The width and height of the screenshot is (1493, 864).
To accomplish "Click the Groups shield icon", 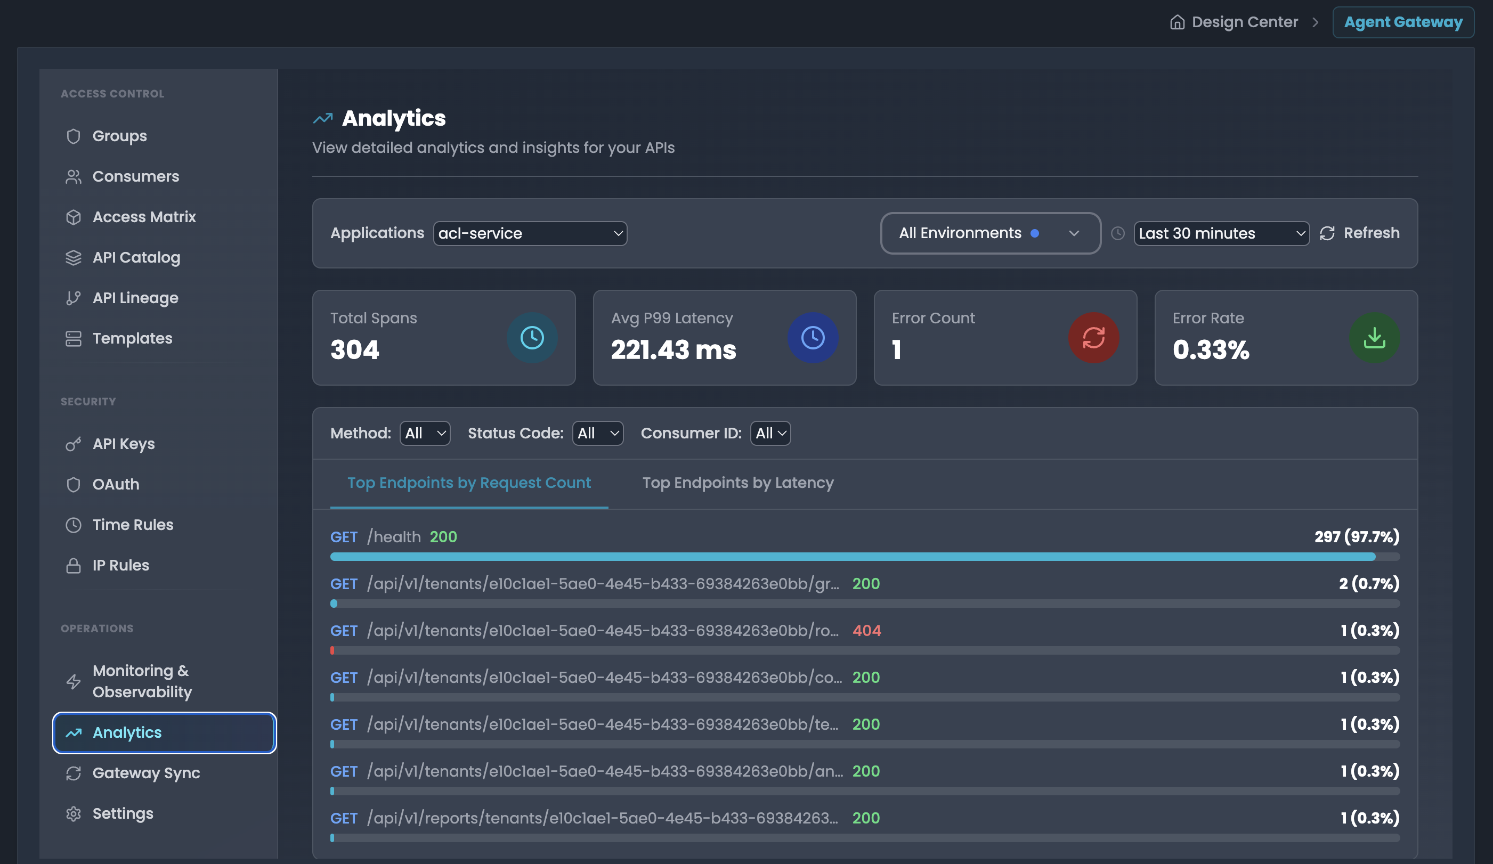I will (x=74, y=136).
